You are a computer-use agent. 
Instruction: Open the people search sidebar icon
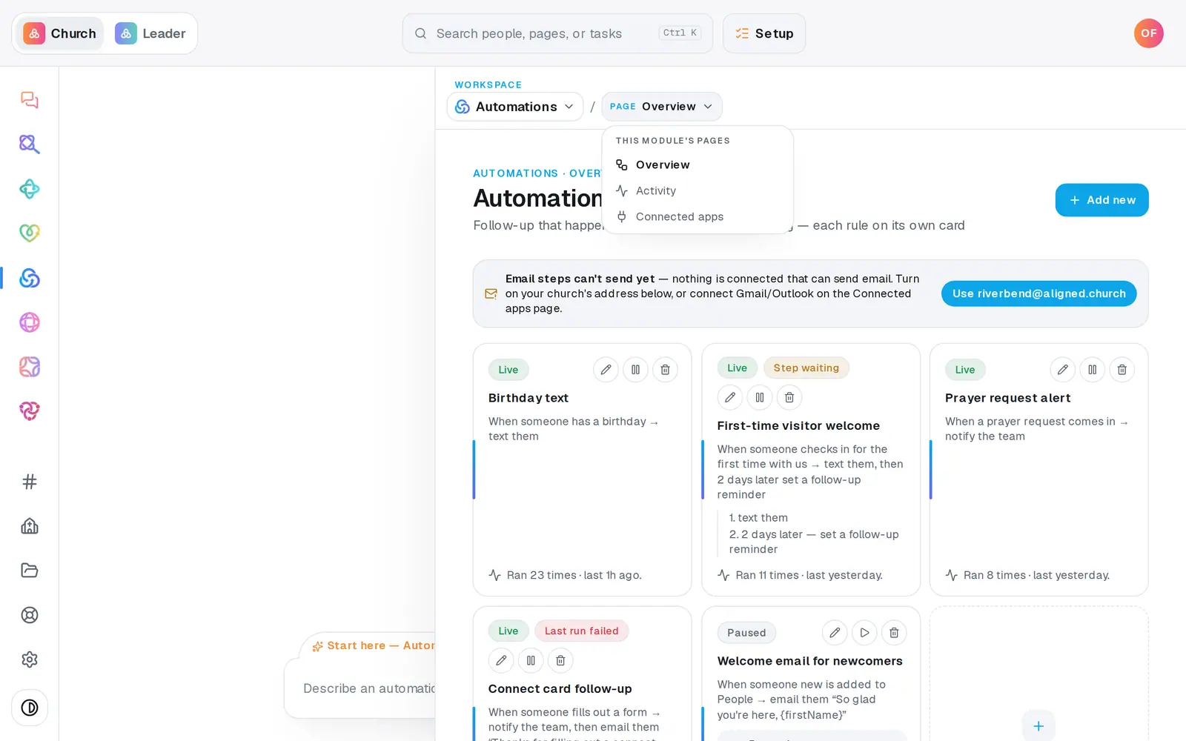point(30,144)
